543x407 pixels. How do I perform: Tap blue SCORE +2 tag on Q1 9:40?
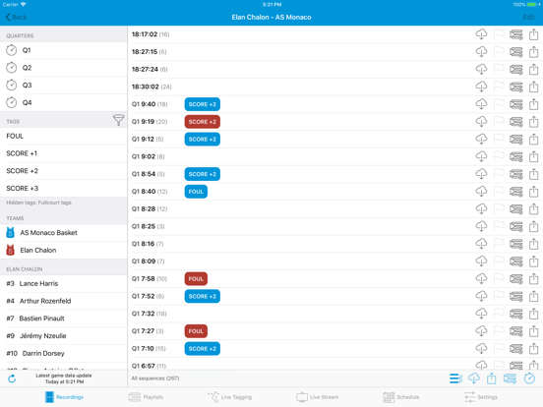click(203, 104)
